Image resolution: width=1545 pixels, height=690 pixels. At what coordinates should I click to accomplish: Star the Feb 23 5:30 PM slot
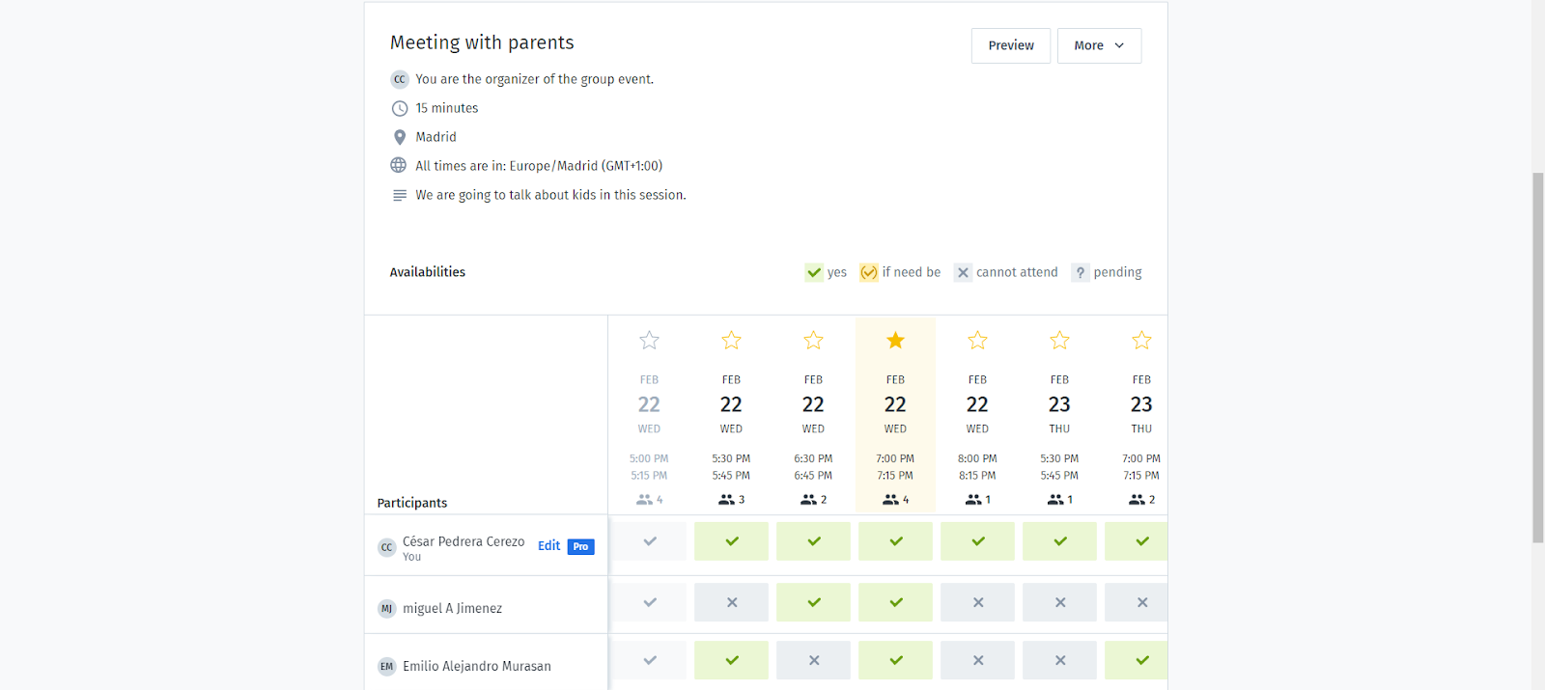1059,341
